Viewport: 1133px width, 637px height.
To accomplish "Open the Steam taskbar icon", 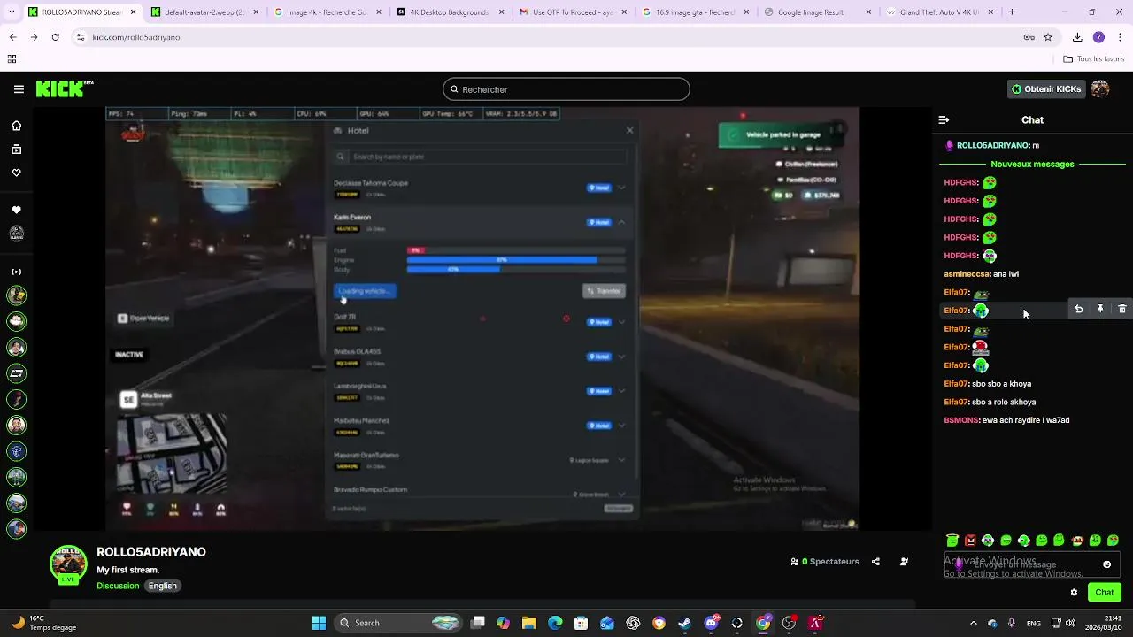I will pyautogui.click(x=684, y=623).
